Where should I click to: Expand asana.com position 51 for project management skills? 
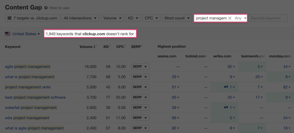coord(175,87)
